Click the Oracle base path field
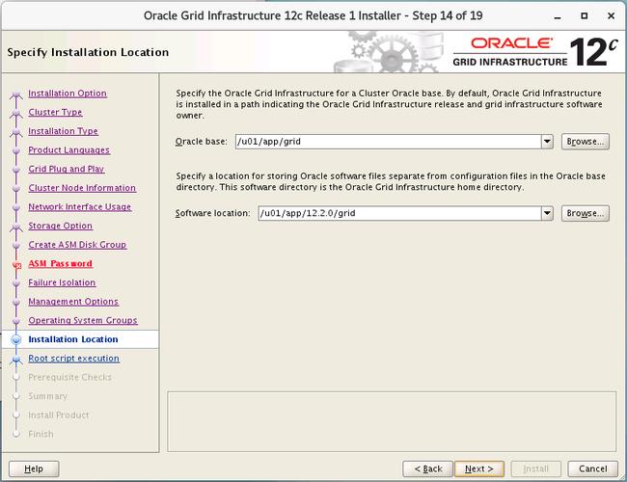 [x=389, y=142]
